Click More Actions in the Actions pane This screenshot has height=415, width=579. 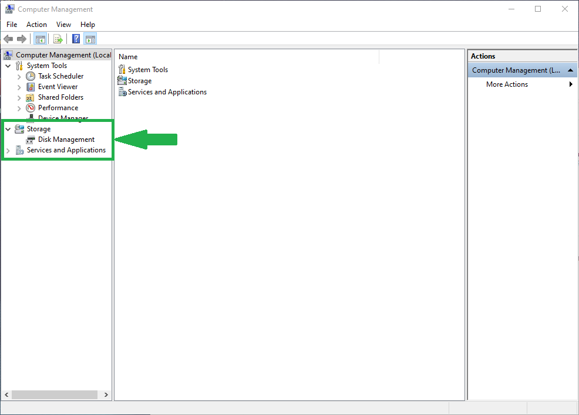[x=507, y=84]
